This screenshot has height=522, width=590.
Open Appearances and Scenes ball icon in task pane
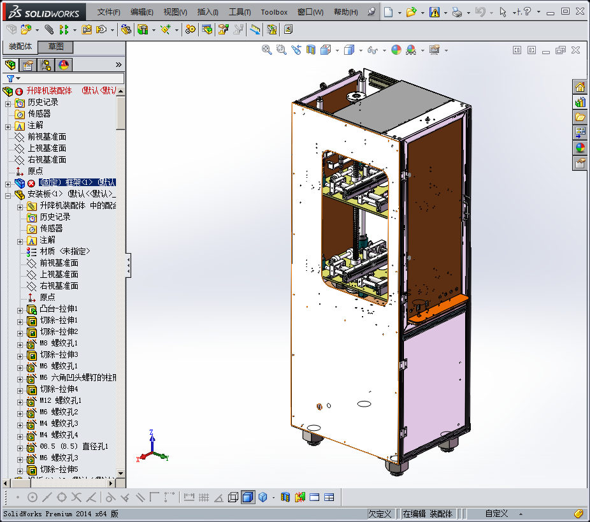[x=580, y=147]
